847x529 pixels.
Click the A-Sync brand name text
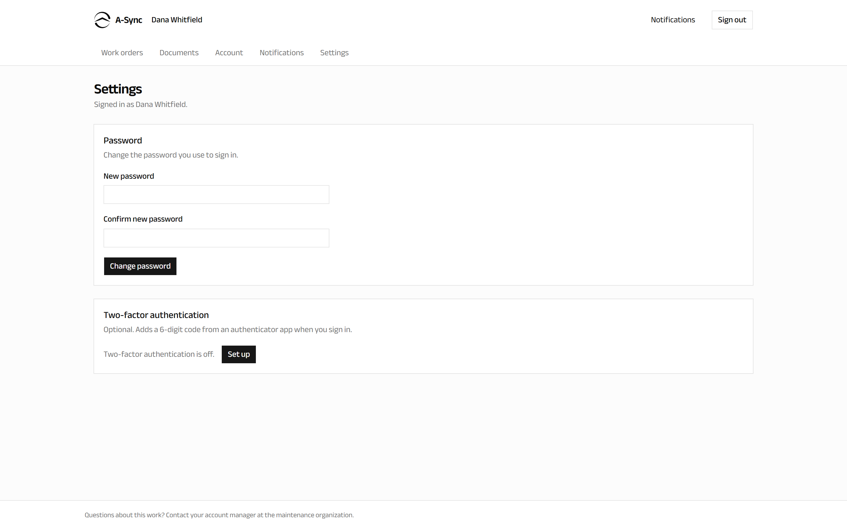tap(129, 20)
